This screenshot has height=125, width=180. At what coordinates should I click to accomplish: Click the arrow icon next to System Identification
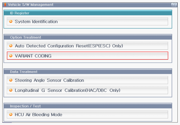click(11, 22)
